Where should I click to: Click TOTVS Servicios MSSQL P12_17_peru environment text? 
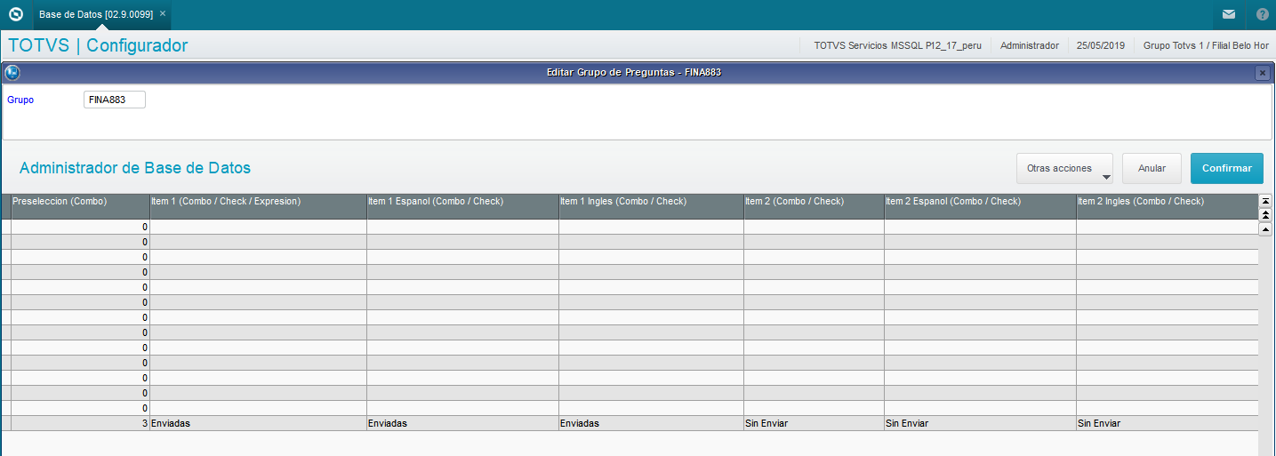(x=897, y=45)
